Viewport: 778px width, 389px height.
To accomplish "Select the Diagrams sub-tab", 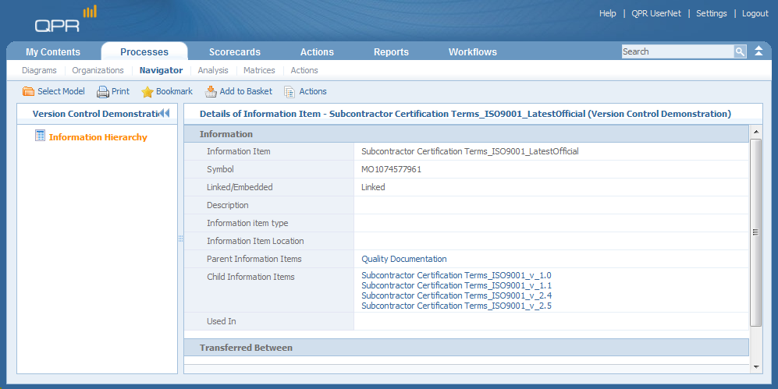I will tap(39, 70).
